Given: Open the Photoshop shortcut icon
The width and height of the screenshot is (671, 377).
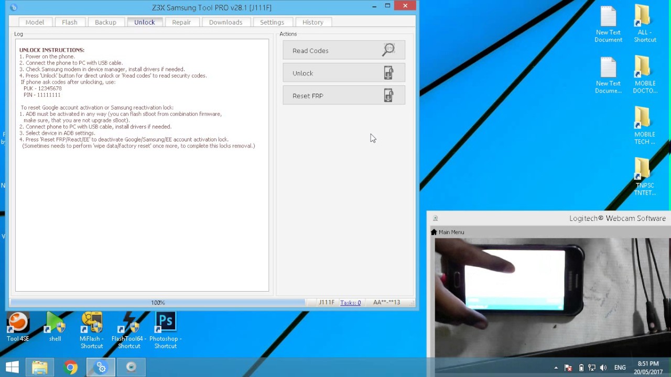Looking at the screenshot, I should tap(166, 330).
